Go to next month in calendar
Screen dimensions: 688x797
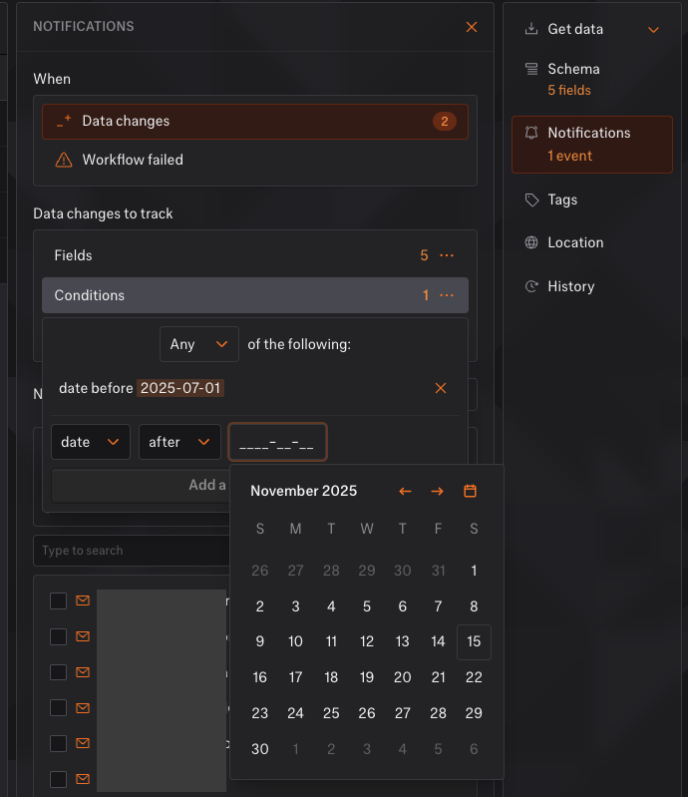(437, 491)
